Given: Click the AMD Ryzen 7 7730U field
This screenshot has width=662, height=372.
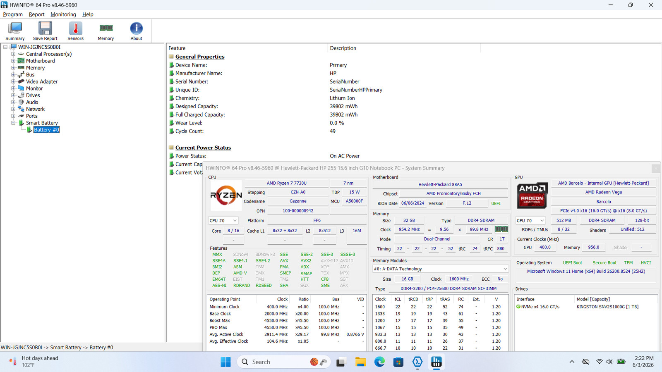Looking at the screenshot, I should (287, 183).
